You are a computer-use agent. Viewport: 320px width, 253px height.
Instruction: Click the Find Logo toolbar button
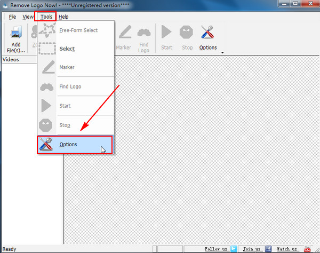click(144, 38)
